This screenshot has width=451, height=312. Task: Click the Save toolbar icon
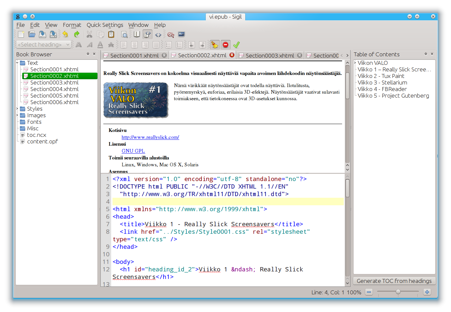(43, 34)
